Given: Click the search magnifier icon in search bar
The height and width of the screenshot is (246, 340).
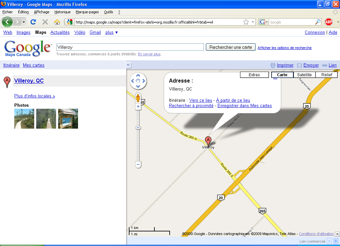Looking at the screenshot, I should point(318,22).
